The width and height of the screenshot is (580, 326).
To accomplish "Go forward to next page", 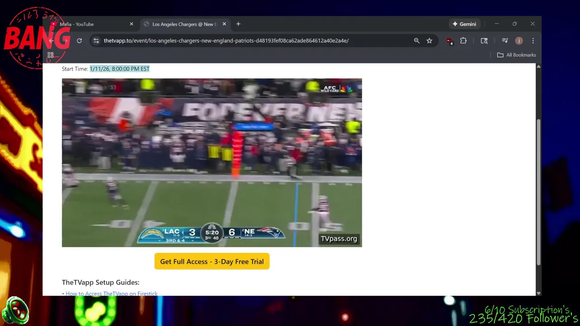I will coord(65,41).
